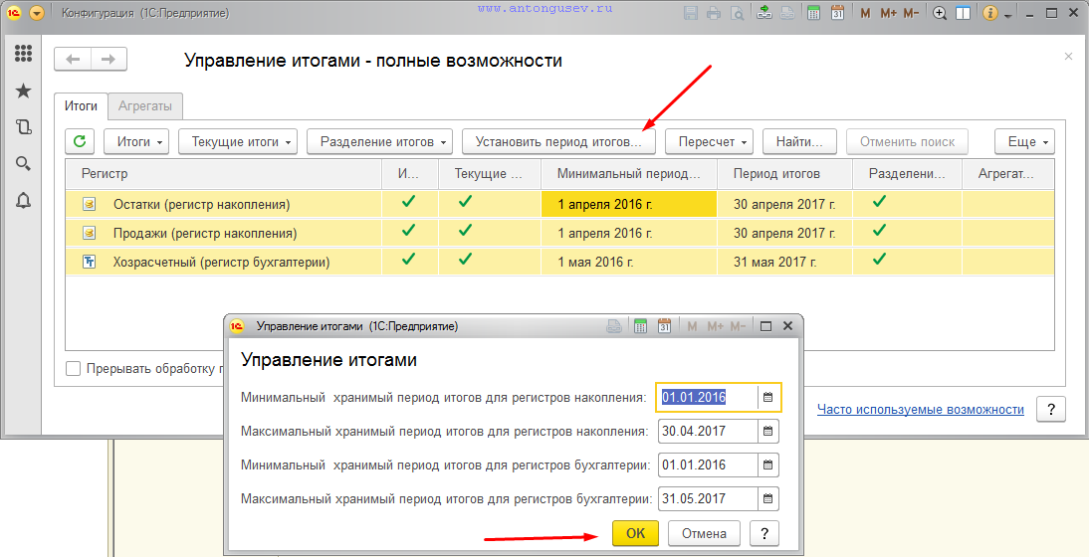The width and height of the screenshot is (1089, 557).
Task: Click the min accumulation period field 01.01.2016
Action: 707,398
